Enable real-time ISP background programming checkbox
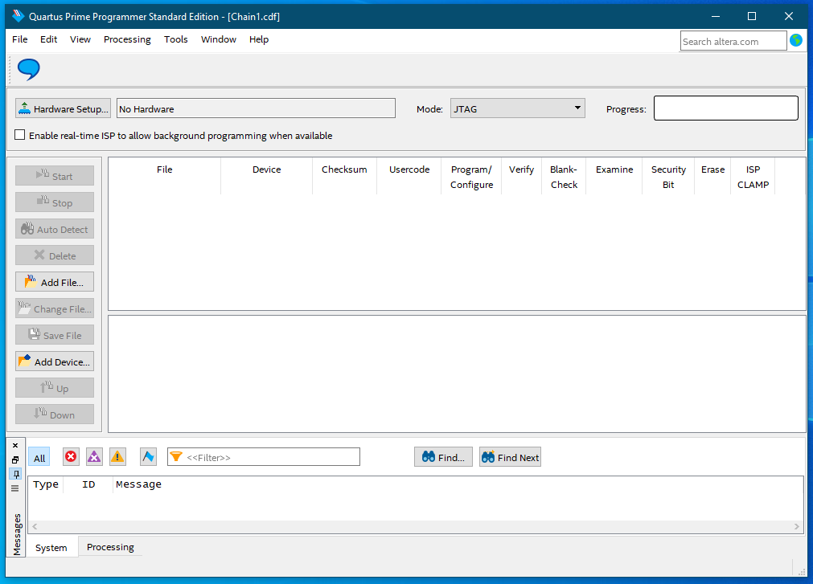 click(20, 135)
